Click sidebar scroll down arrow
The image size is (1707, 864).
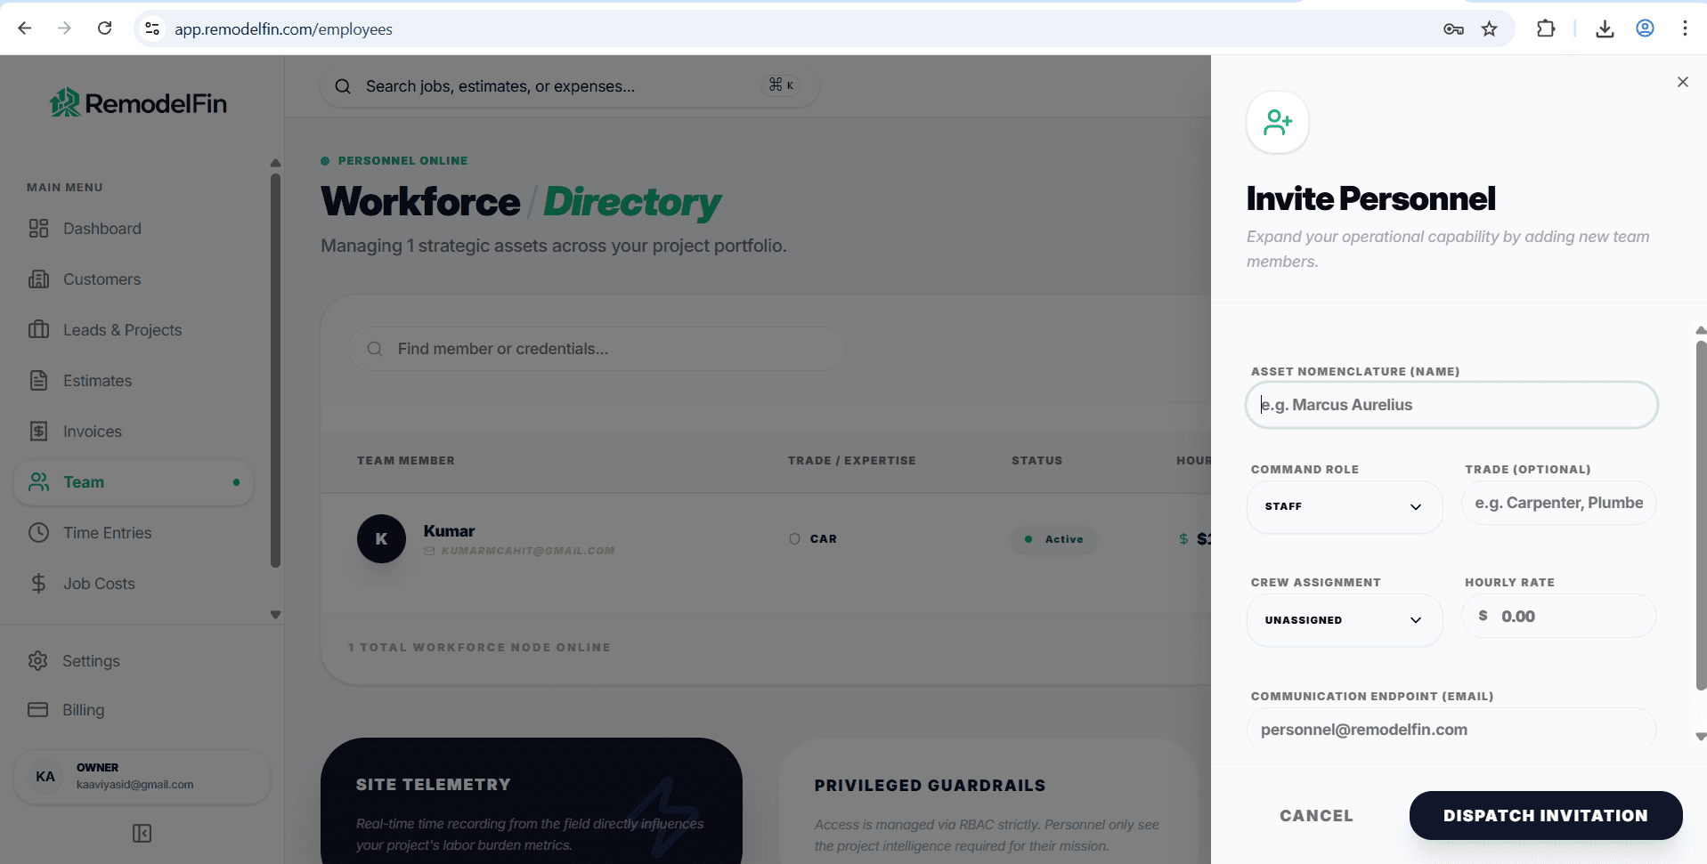coord(275,615)
